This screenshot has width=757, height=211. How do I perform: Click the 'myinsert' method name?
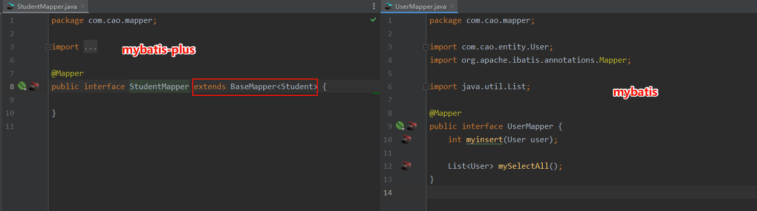(485, 140)
